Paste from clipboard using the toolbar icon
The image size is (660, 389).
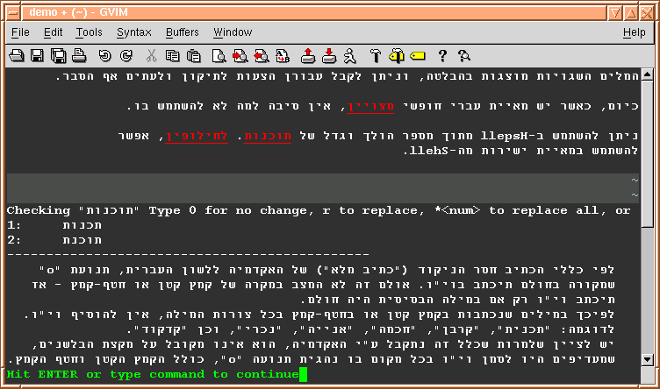(x=194, y=55)
